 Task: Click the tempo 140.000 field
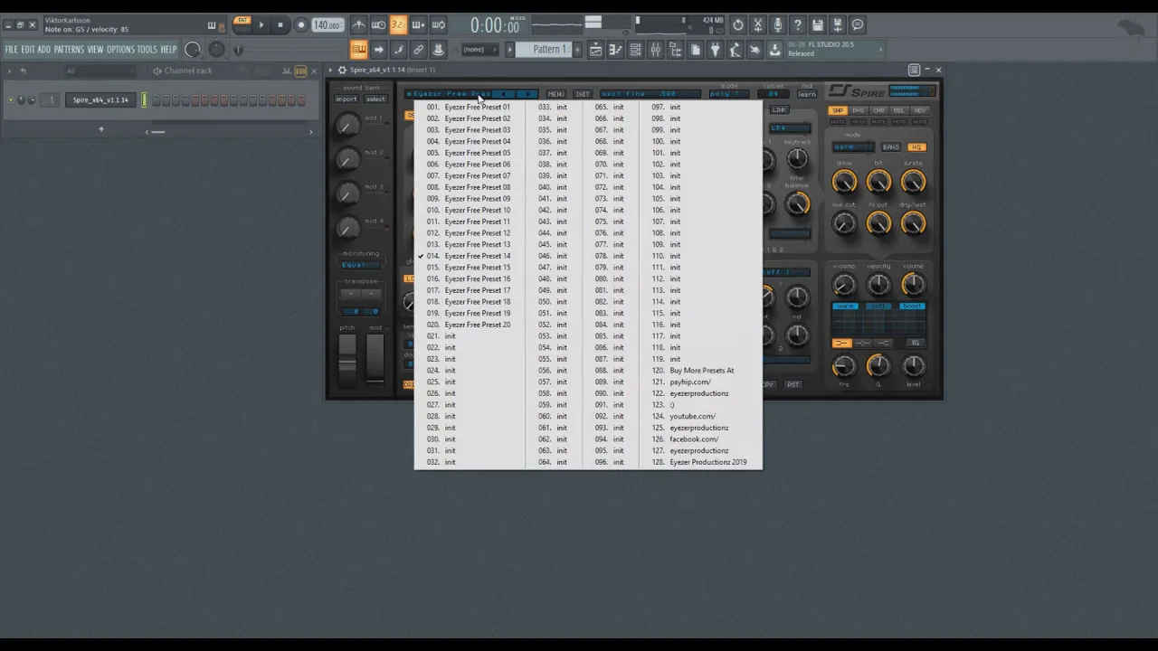(x=327, y=25)
